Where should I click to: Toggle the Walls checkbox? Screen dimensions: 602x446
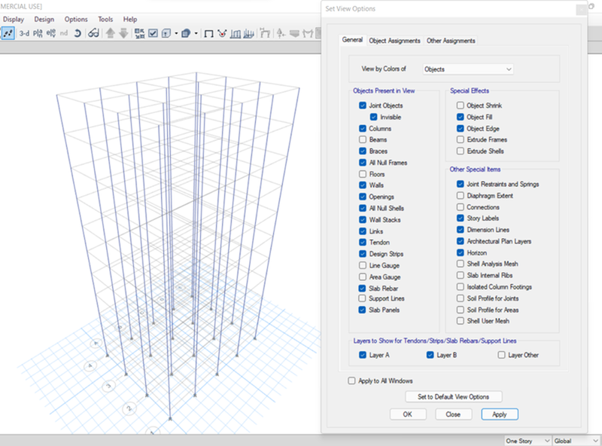click(x=363, y=185)
